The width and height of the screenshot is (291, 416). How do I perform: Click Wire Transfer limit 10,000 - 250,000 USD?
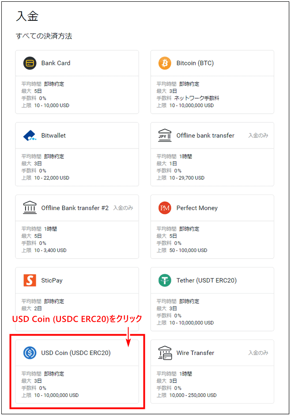[x=193, y=395]
